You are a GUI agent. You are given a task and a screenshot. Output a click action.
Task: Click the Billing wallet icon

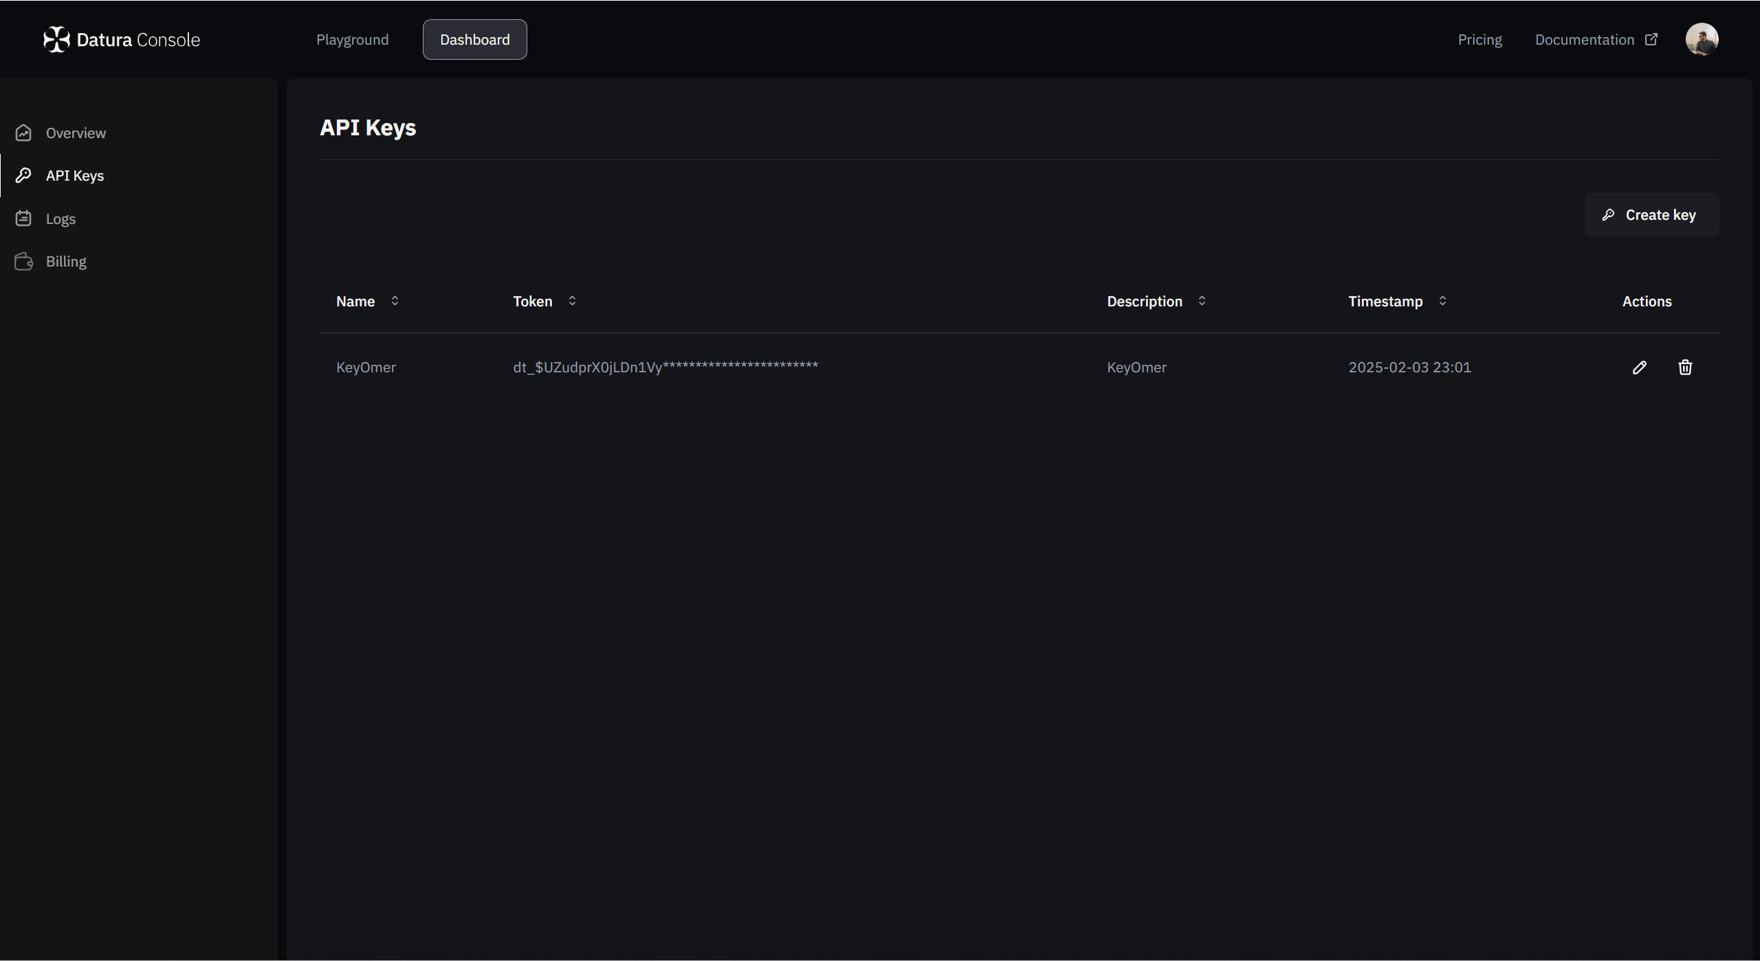click(x=23, y=261)
